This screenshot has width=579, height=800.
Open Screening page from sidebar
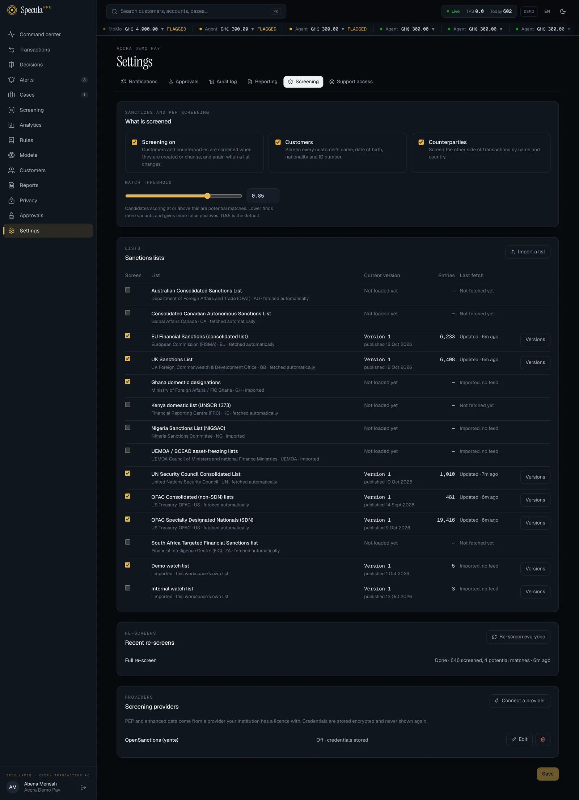[x=47, y=110]
